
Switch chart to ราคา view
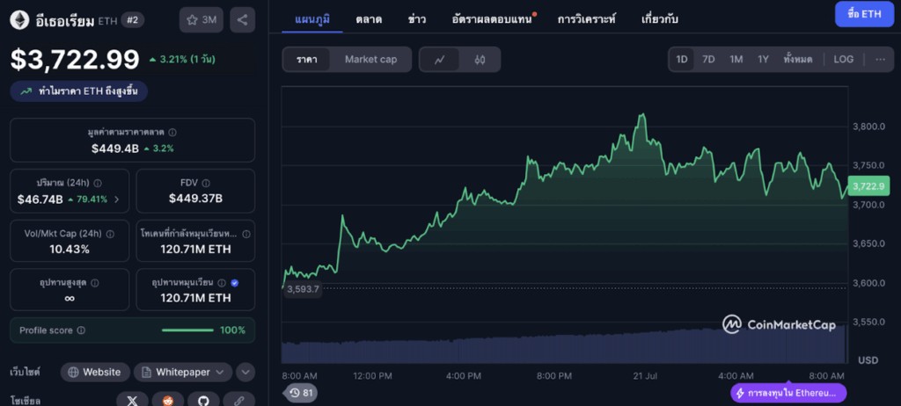(306, 59)
